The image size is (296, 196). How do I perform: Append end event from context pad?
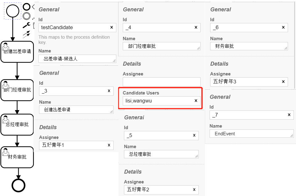27,7
